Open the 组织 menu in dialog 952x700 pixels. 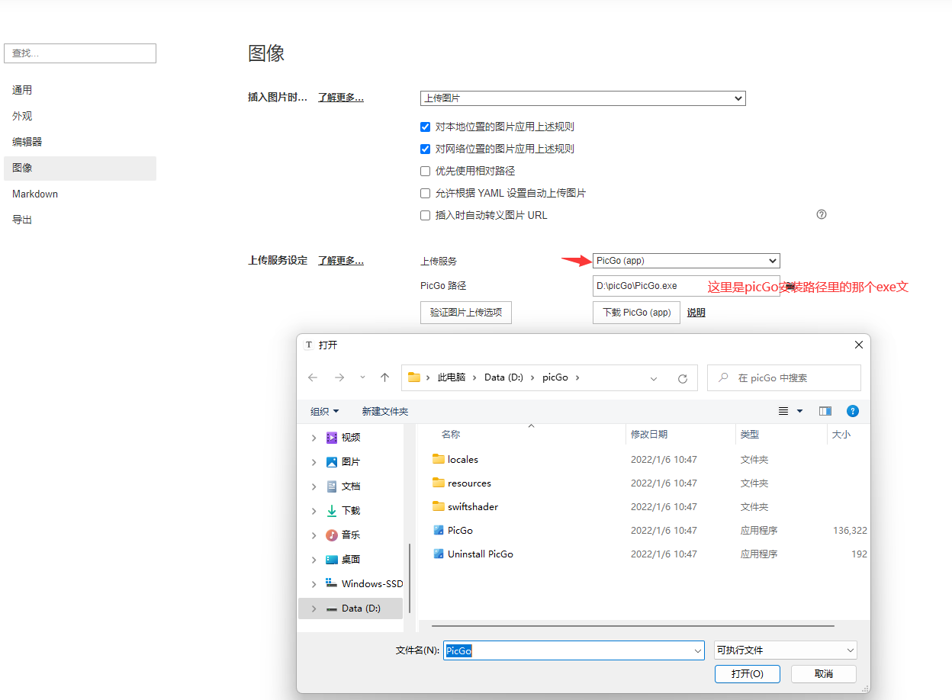point(324,411)
